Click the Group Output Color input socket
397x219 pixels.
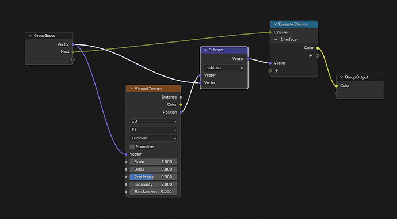pos(337,86)
